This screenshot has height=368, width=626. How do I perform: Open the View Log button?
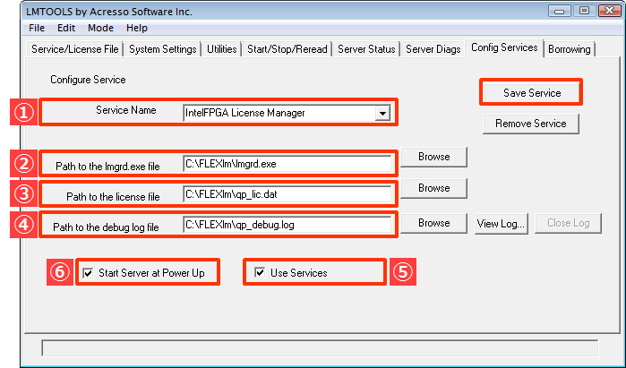pyautogui.click(x=501, y=224)
